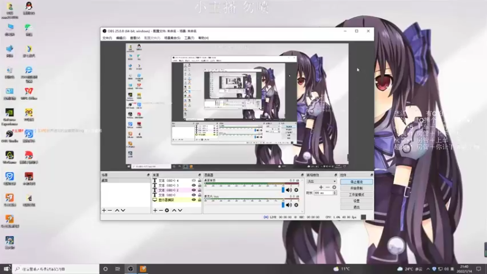Open the Edit menu in OBS
Image resolution: width=487 pixels, height=274 pixels.
click(x=121, y=38)
